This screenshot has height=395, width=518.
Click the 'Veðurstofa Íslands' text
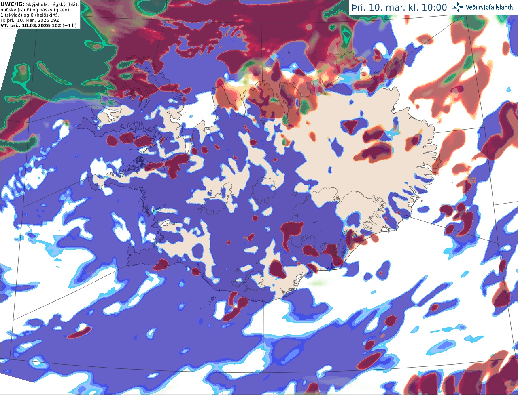(x=490, y=7)
